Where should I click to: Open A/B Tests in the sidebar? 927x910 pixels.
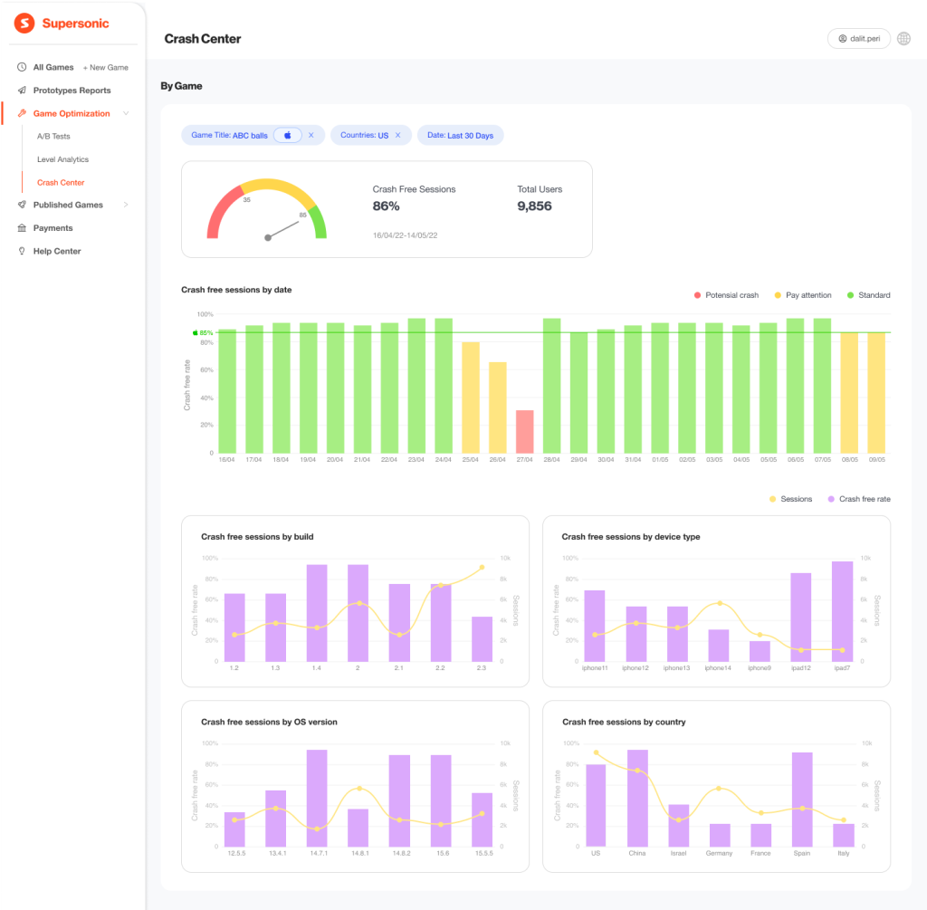(x=53, y=137)
